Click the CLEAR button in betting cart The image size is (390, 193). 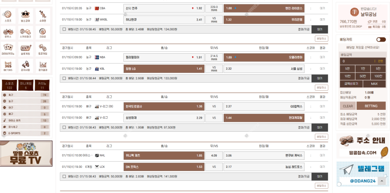[x=348, y=106]
